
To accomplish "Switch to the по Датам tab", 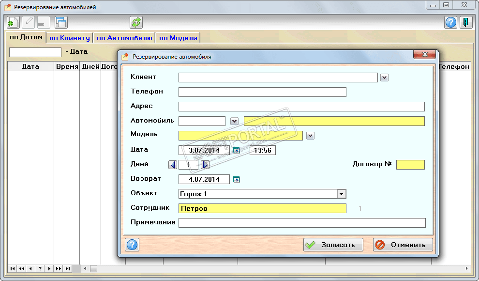I will [26, 37].
